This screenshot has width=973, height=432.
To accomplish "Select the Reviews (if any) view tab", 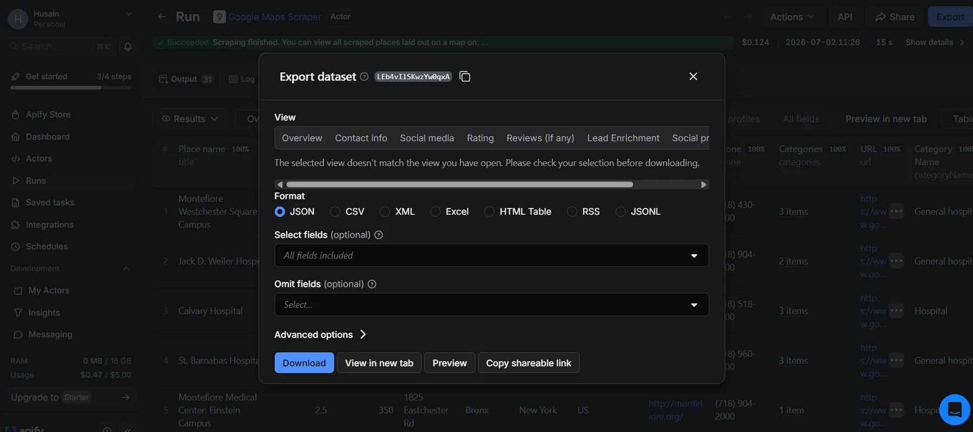I will 540,138.
